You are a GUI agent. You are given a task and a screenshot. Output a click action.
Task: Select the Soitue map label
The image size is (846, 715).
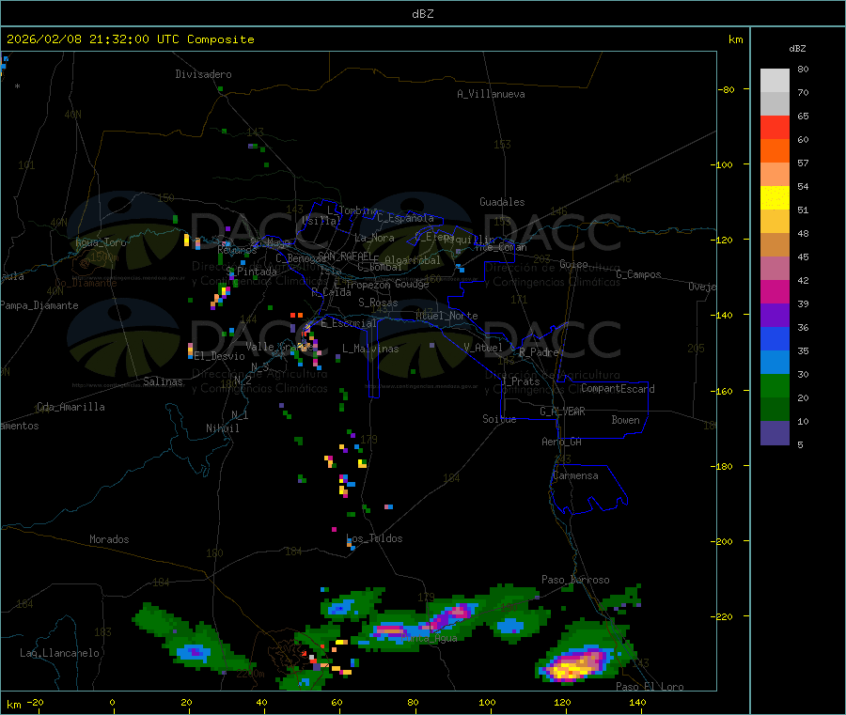coord(499,419)
